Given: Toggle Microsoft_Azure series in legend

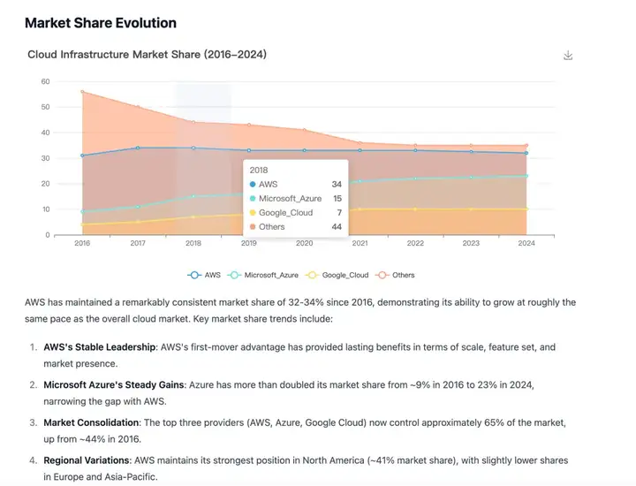Looking at the screenshot, I should click(263, 275).
